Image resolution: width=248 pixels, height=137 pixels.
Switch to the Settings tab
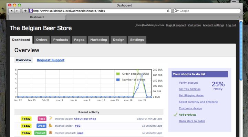[137, 40]
